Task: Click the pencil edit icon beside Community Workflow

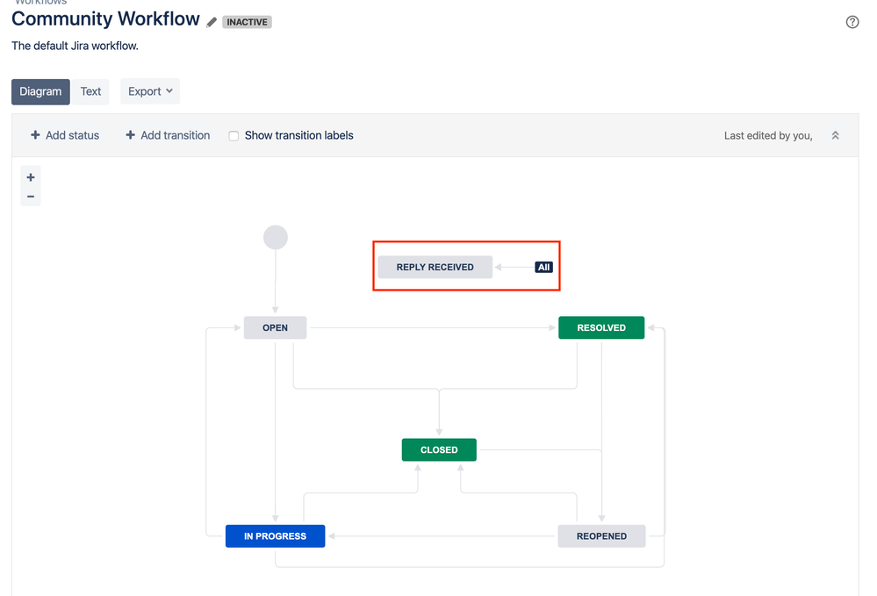Action: [212, 22]
